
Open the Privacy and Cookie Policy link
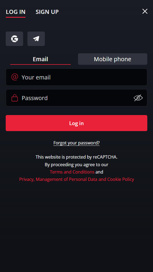pos(77,179)
